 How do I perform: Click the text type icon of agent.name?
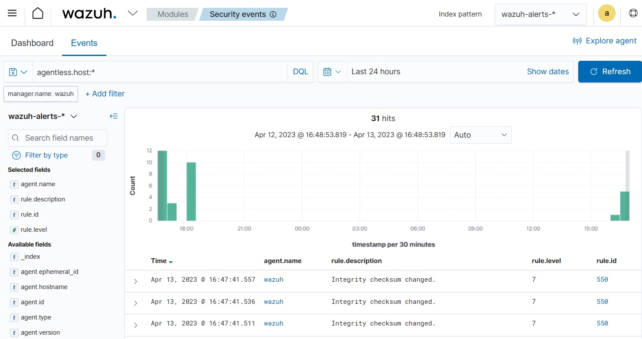point(14,184)
